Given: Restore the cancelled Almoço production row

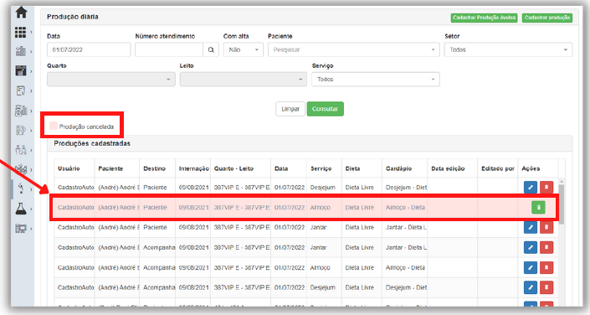Looking at the screenshot, I should (x=538, y=207).
